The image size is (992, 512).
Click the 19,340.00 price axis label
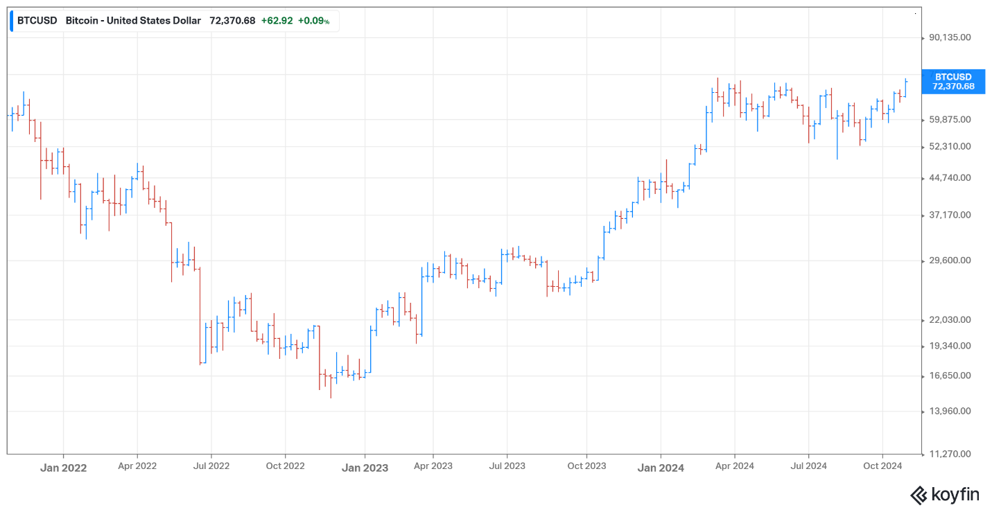coord(950,346)
